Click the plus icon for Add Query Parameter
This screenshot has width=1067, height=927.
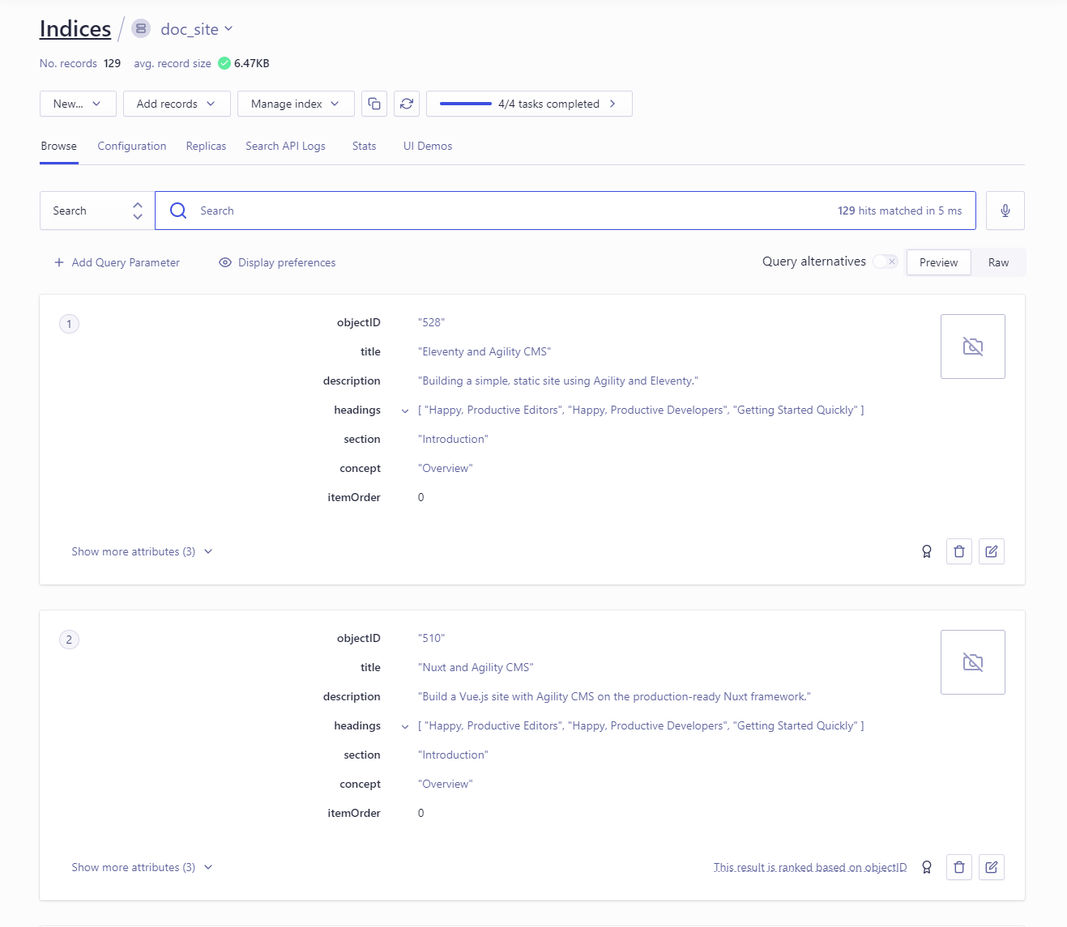click(59, 262)
